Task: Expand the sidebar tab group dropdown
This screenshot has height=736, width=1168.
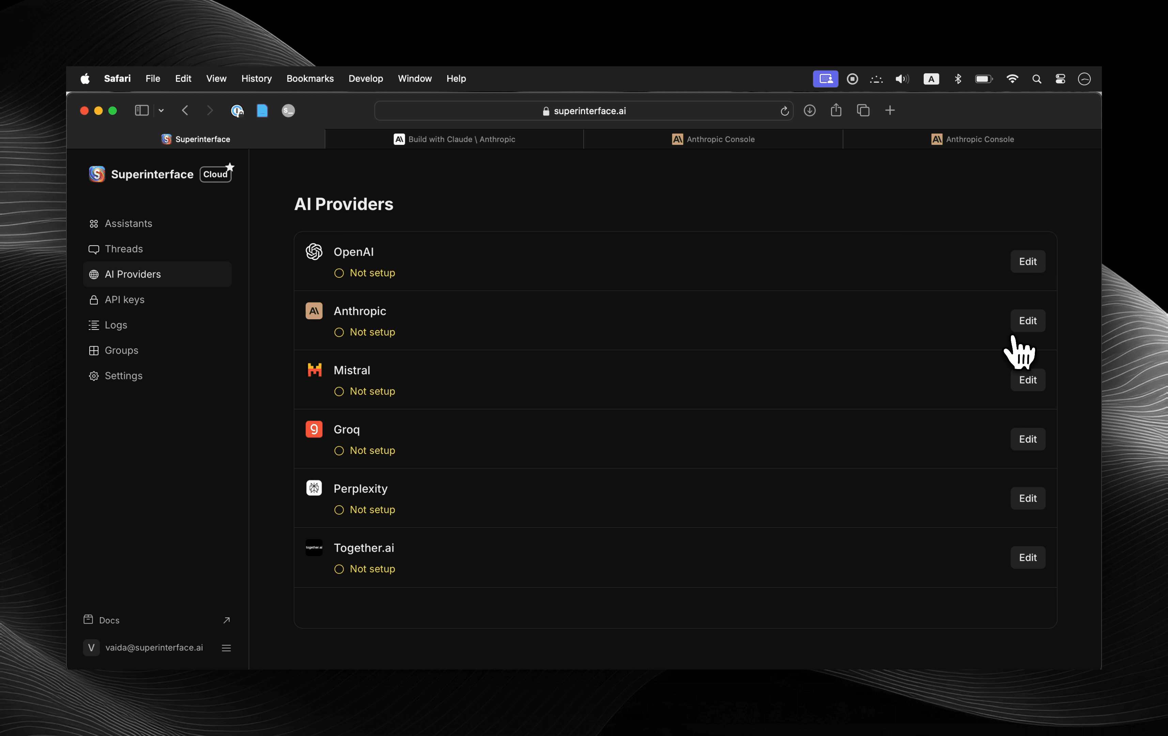Action: (x=161, y=111)
